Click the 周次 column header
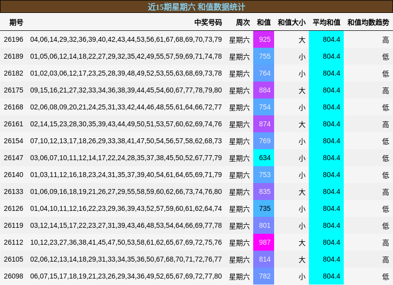The width and height of the screenshot is (393, 285). coord(243,22)
